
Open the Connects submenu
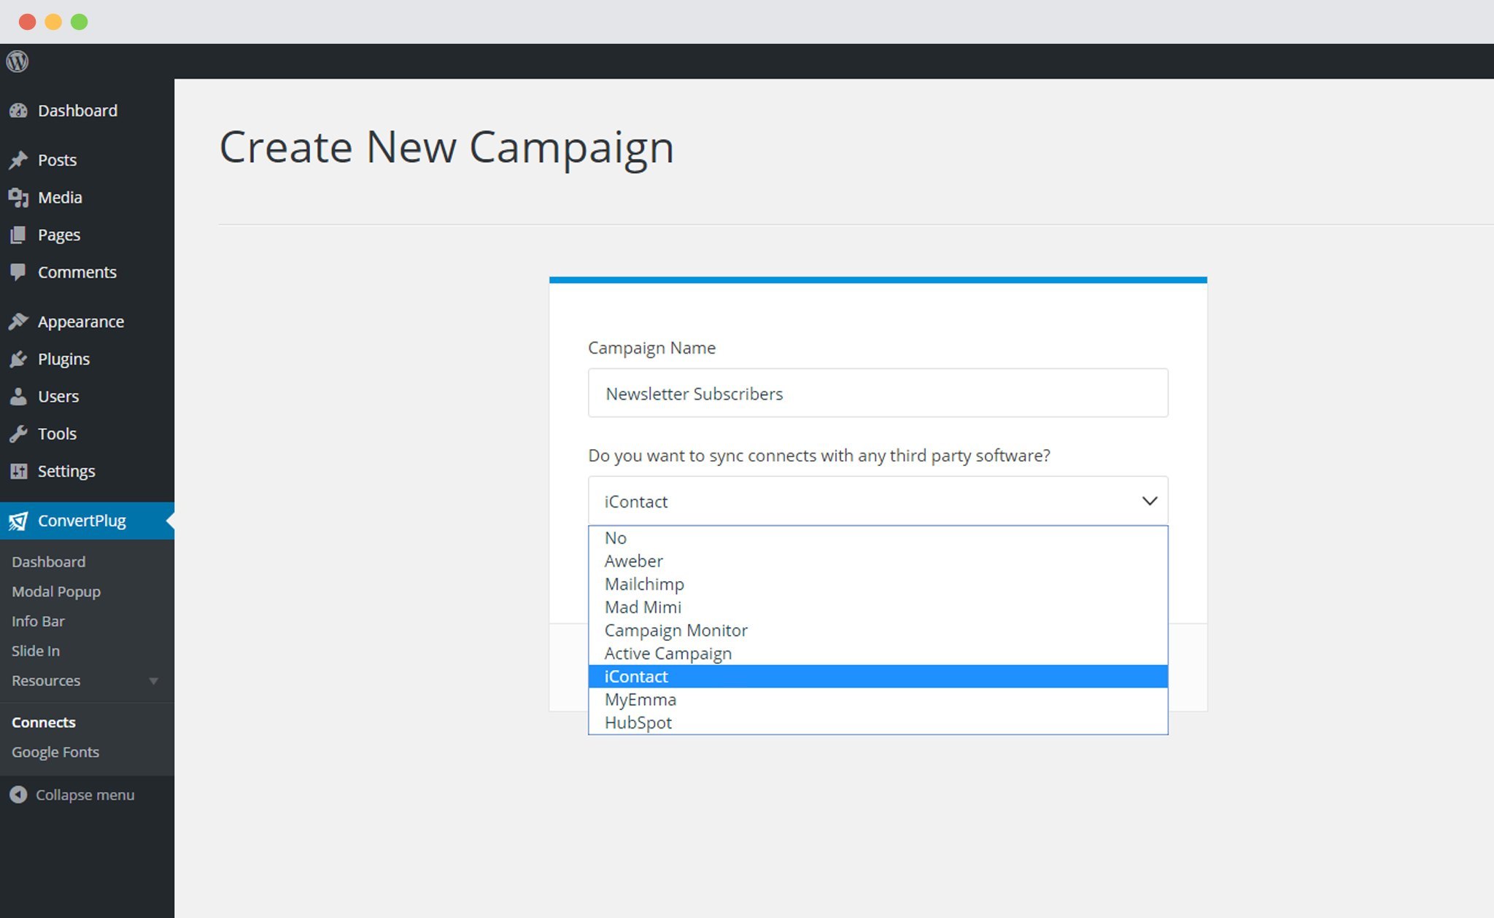coord(44,722)
